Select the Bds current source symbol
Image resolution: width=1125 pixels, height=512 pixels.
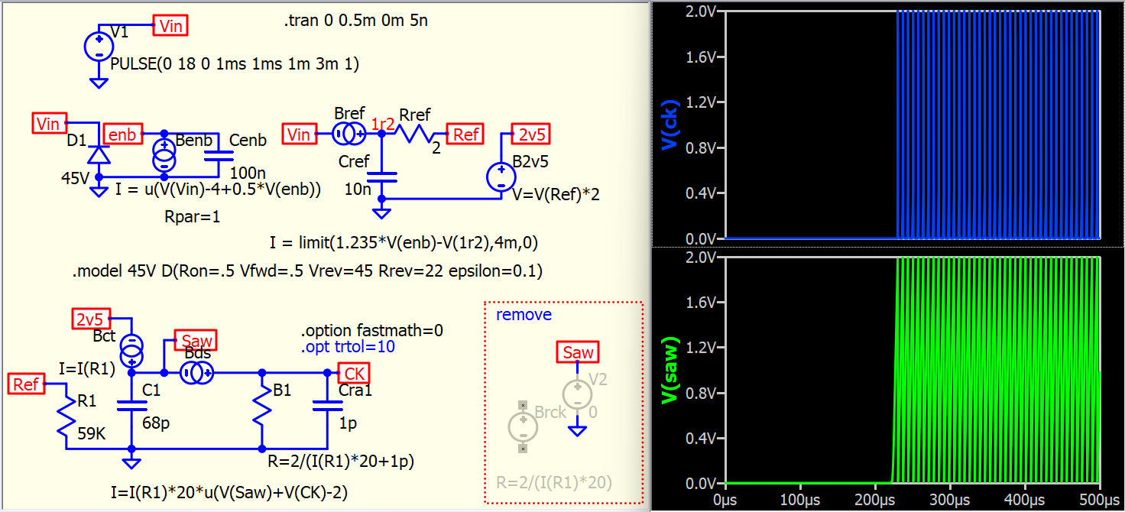(x=197, y=373)
